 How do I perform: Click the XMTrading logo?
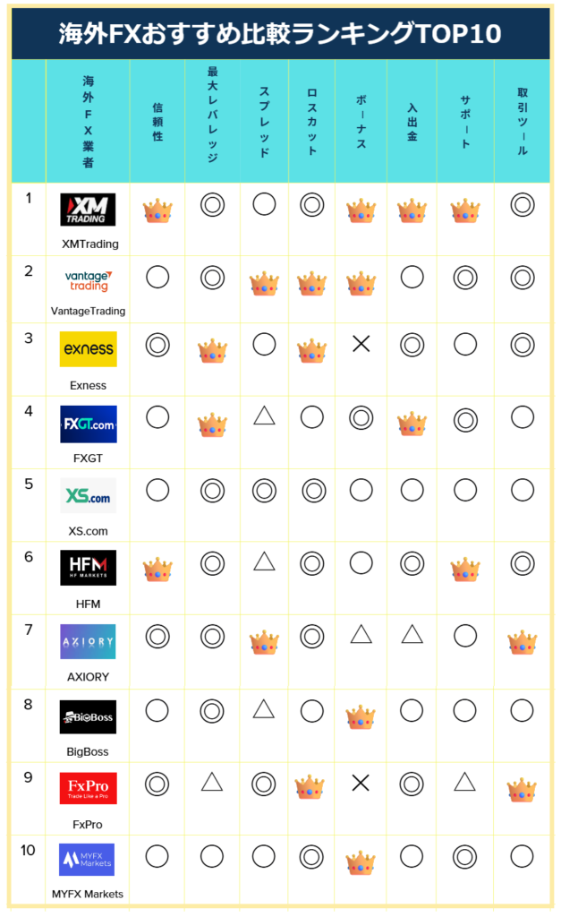click(88, 210)
